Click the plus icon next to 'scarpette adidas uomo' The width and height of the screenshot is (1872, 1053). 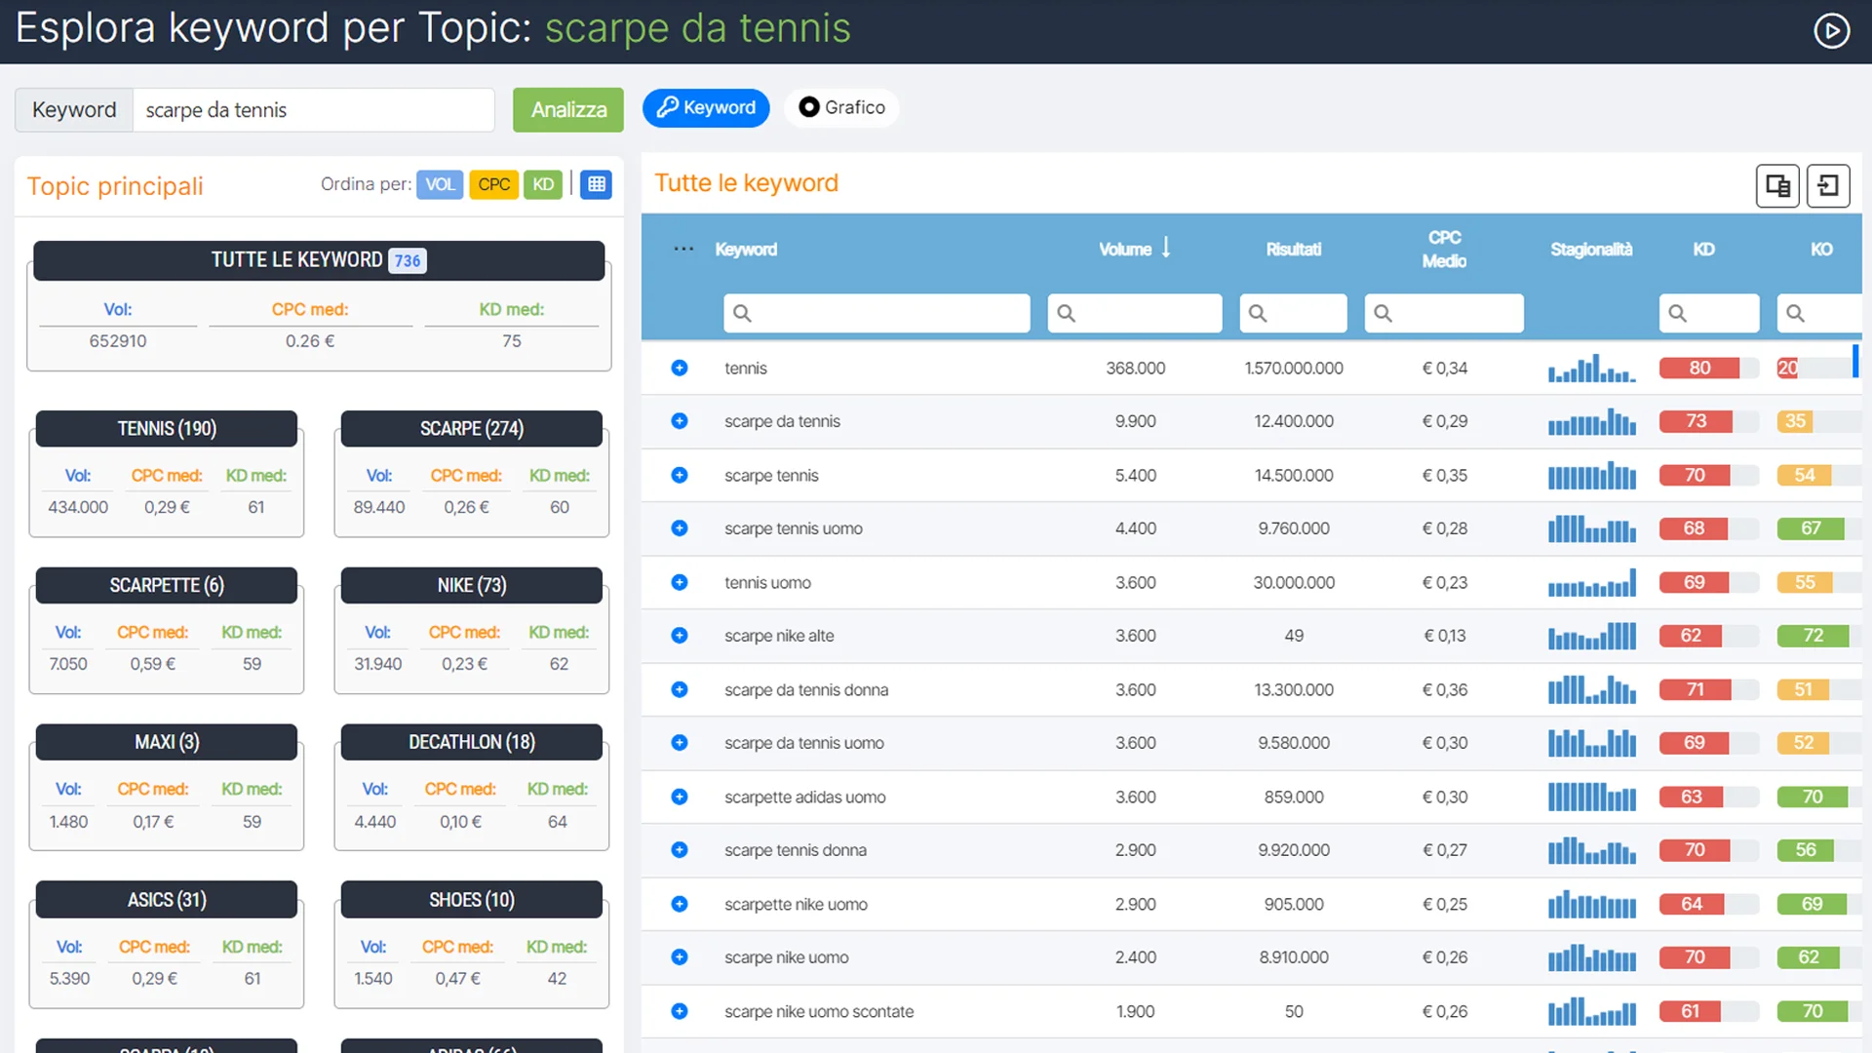680,796
